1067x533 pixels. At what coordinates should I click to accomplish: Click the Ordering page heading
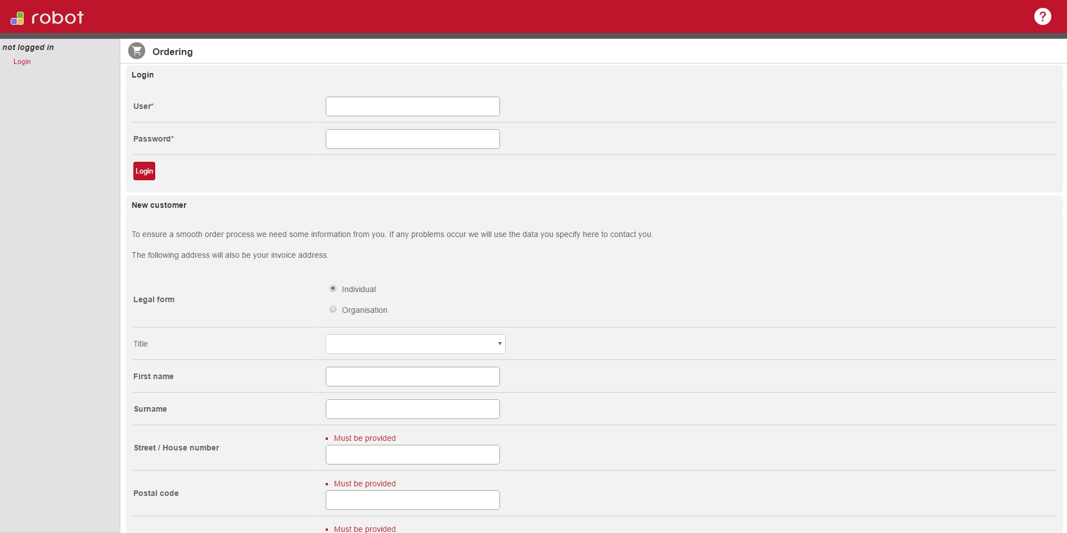tap(173, 52)
